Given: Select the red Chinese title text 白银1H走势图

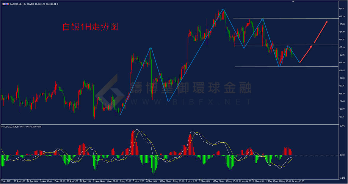Looking at the screenshot, I should [90, 27].
